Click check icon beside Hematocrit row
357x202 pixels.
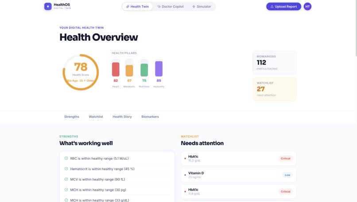(66, 169)
